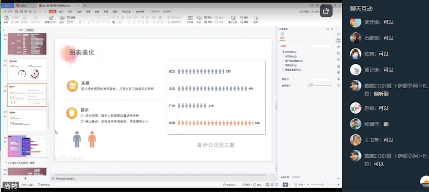The image size is (429, 192).
Task: Select slide 15 thumbnail
Action: tap(27, 69)
